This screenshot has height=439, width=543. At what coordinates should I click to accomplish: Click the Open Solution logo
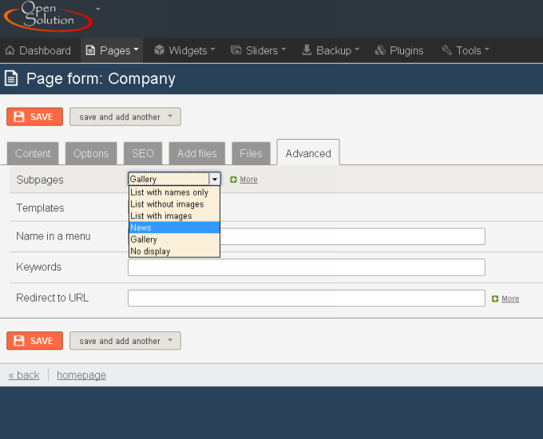pyautogui.click(x=48, y=16)
